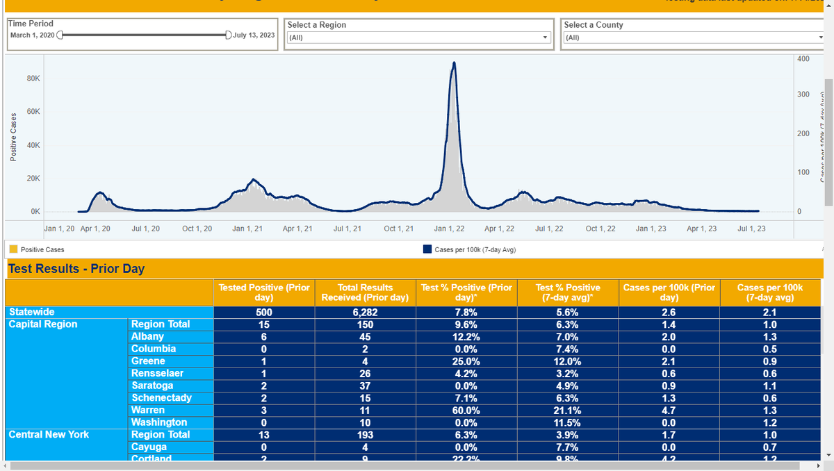834x471 pixels.
Task: Click the Time Period slider track
Action: 145,35
